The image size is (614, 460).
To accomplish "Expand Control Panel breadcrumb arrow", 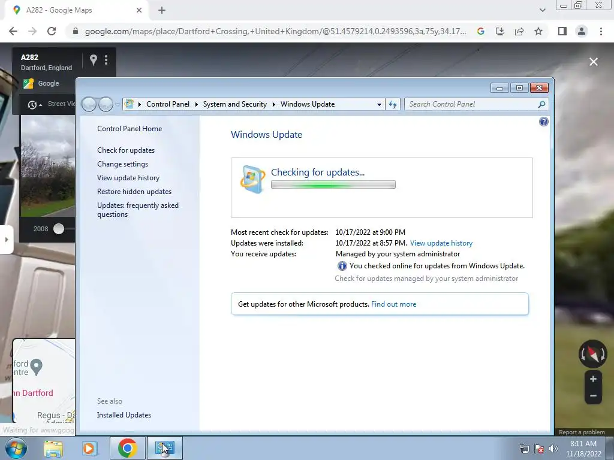I will pos(196,104).
